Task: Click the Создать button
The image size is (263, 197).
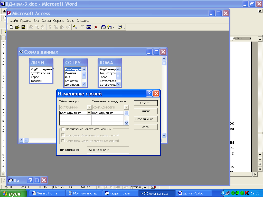Action: (146, 103)
